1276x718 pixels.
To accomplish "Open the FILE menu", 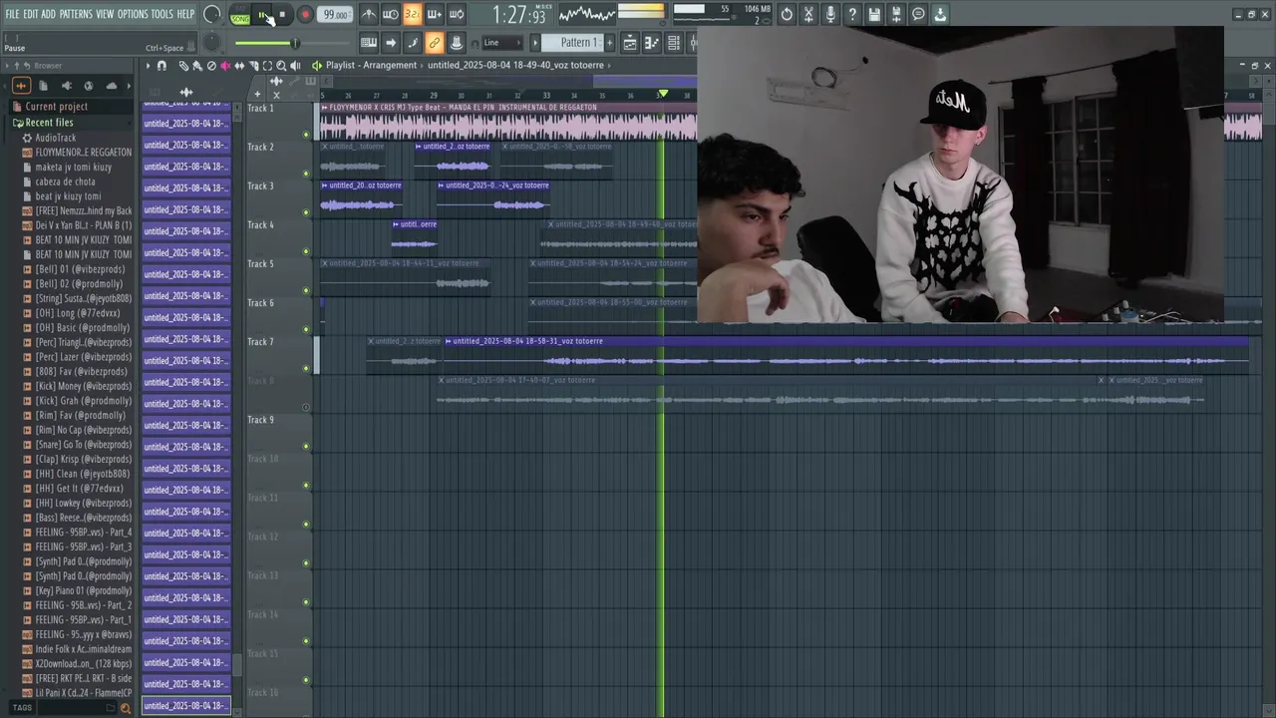I will (x=12, y=14).
